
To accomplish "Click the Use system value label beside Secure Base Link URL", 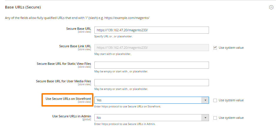I will pyautogui.click(x=231, y=48).
